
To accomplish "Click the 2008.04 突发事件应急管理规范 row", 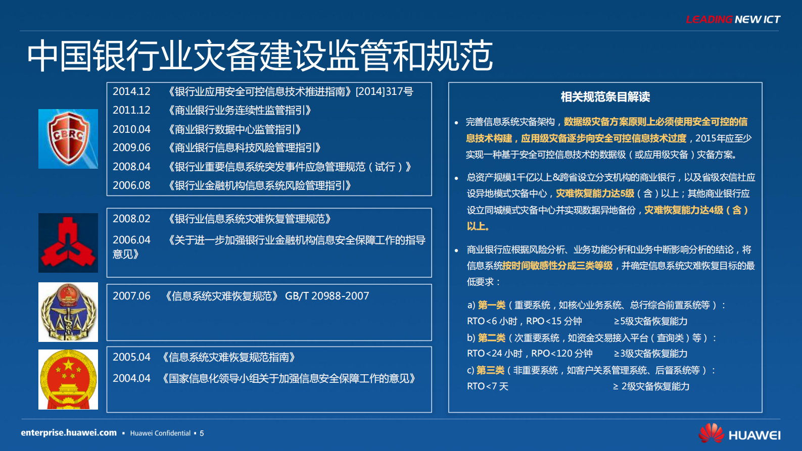I will [262, 167].
